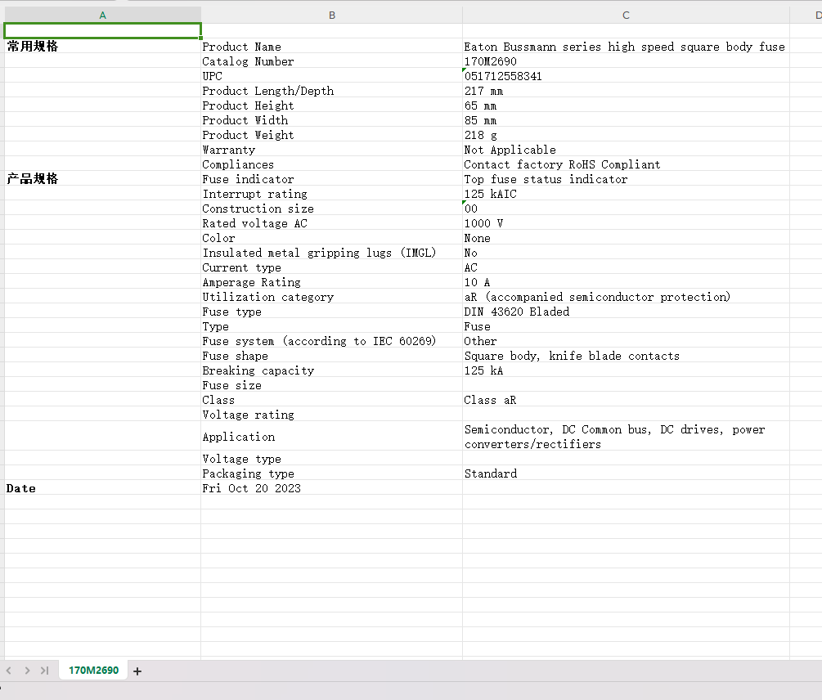Select the Amperage Rating cell

332,282
